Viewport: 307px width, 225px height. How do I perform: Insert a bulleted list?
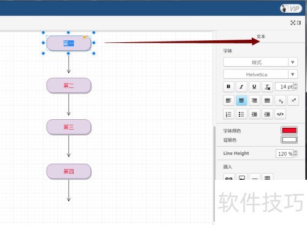[241, 114]
